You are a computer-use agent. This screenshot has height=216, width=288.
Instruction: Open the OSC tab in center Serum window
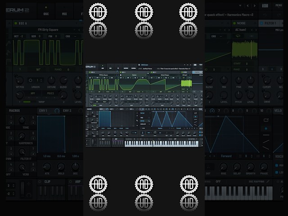103,67
